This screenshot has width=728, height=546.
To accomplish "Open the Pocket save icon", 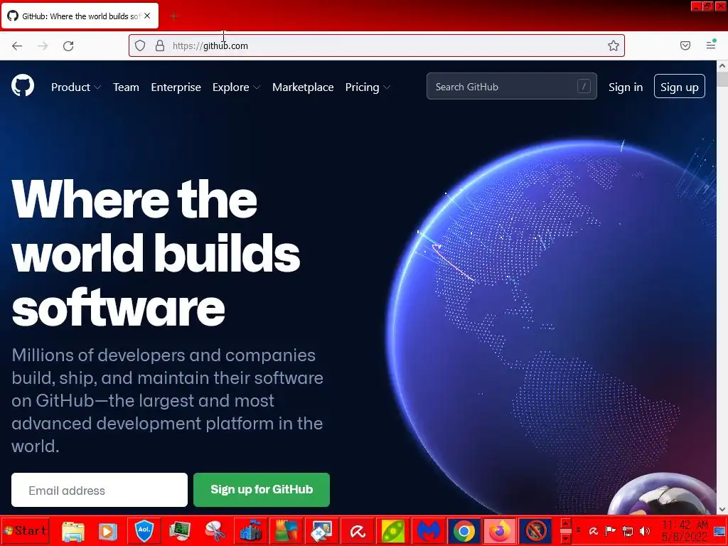I will click(685, 45).
